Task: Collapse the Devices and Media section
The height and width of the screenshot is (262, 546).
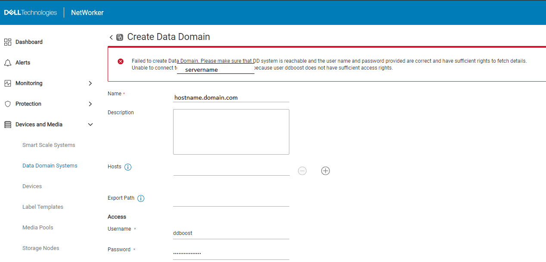Action: pos(90,124)
